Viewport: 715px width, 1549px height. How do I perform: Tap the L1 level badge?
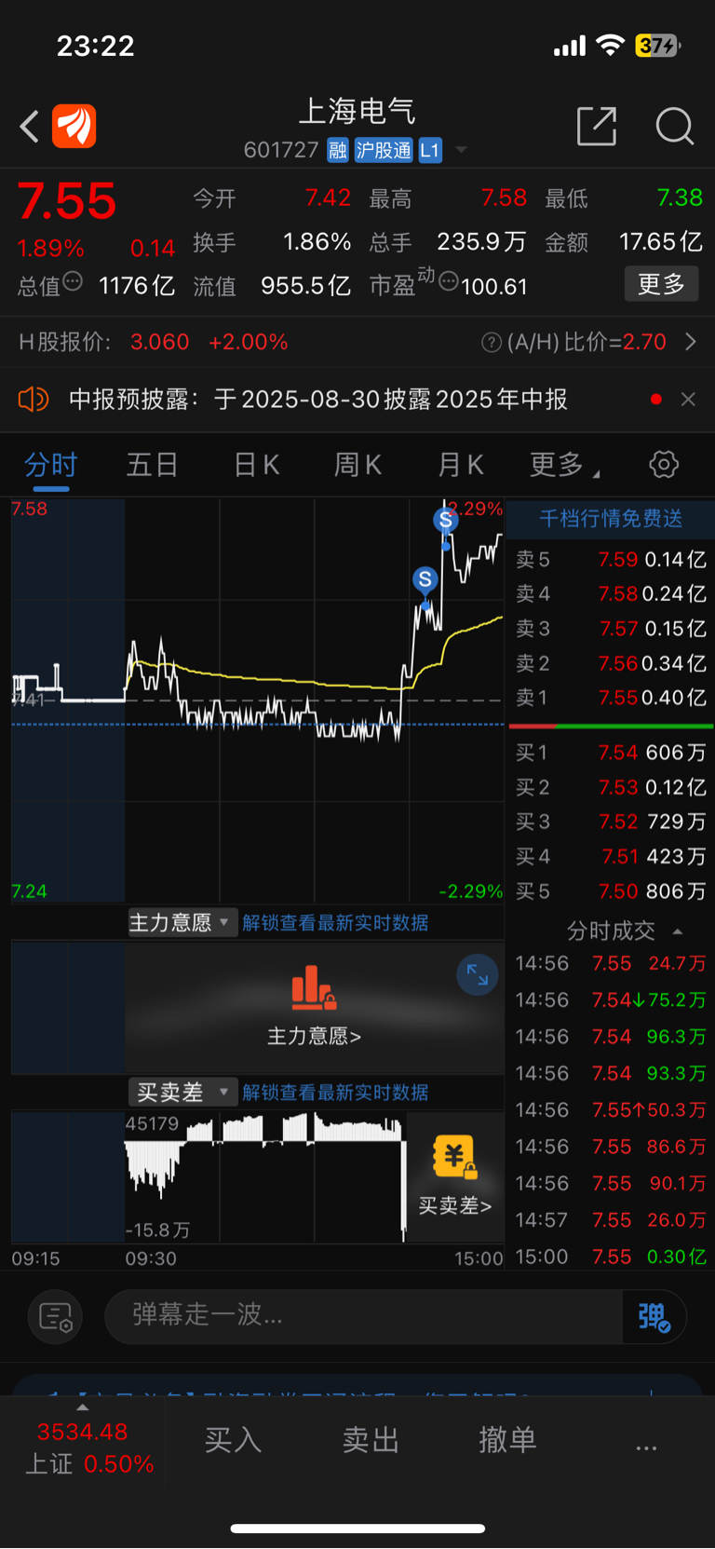(429, 150)
